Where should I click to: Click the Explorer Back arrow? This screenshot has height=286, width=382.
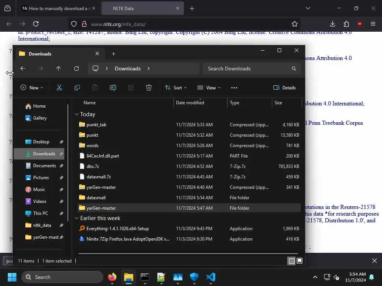click(x=23, y=69)
